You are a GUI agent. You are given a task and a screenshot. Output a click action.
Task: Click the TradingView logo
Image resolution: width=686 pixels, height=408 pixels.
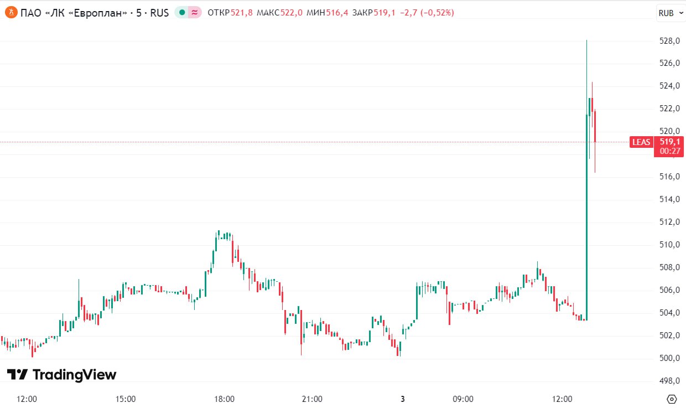point(62,375)
